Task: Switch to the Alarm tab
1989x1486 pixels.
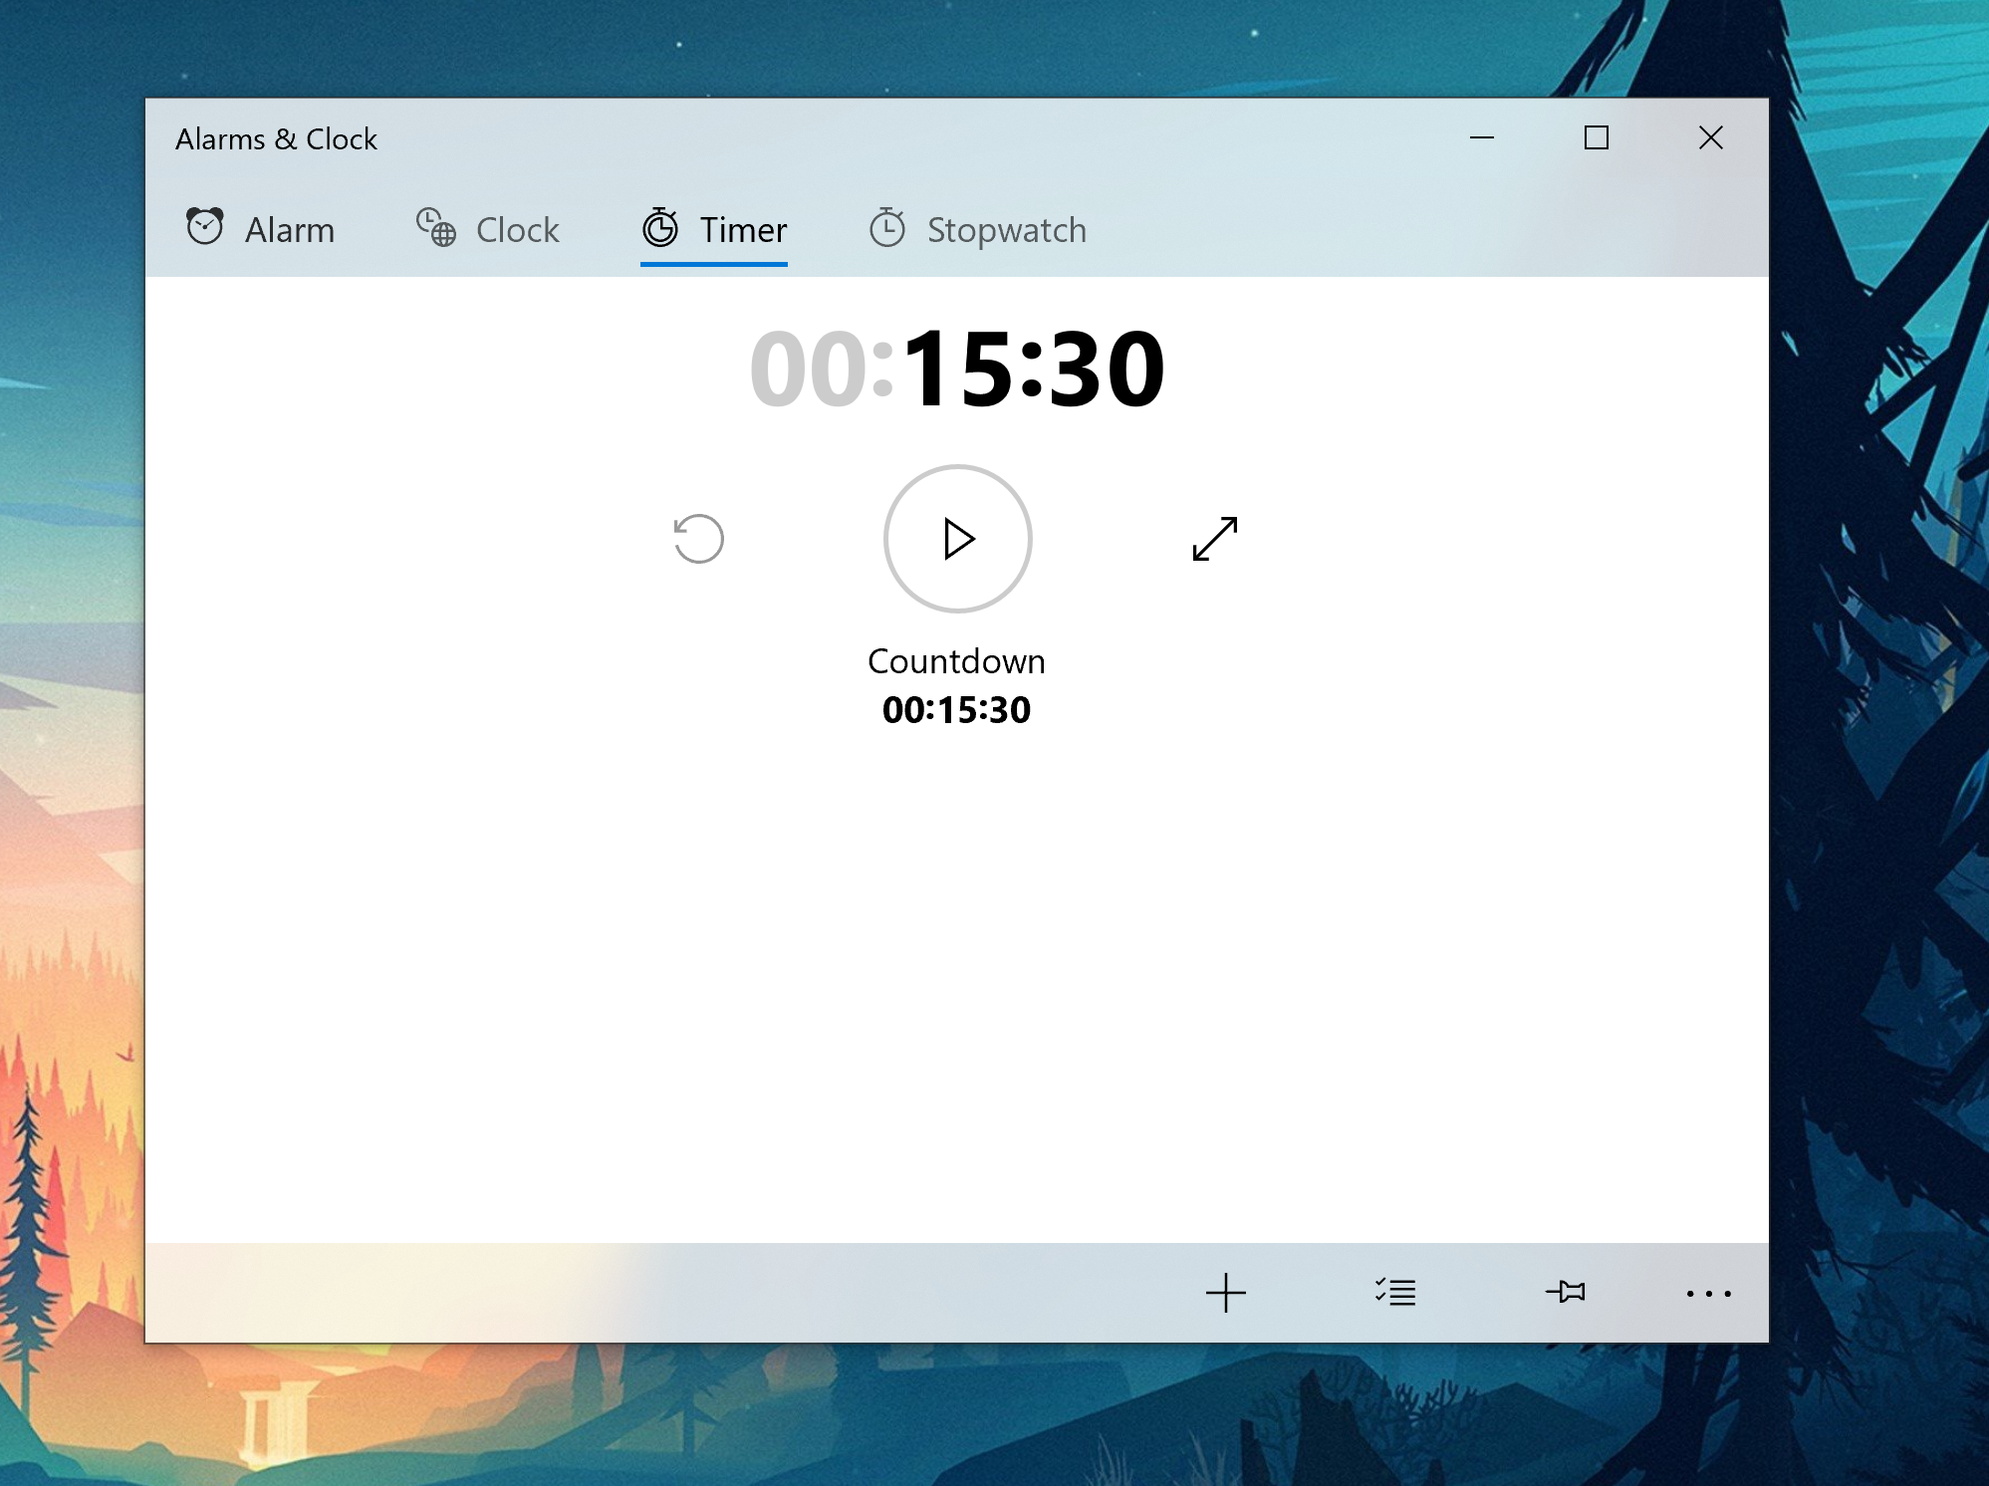Action: (x=261, y=229)
